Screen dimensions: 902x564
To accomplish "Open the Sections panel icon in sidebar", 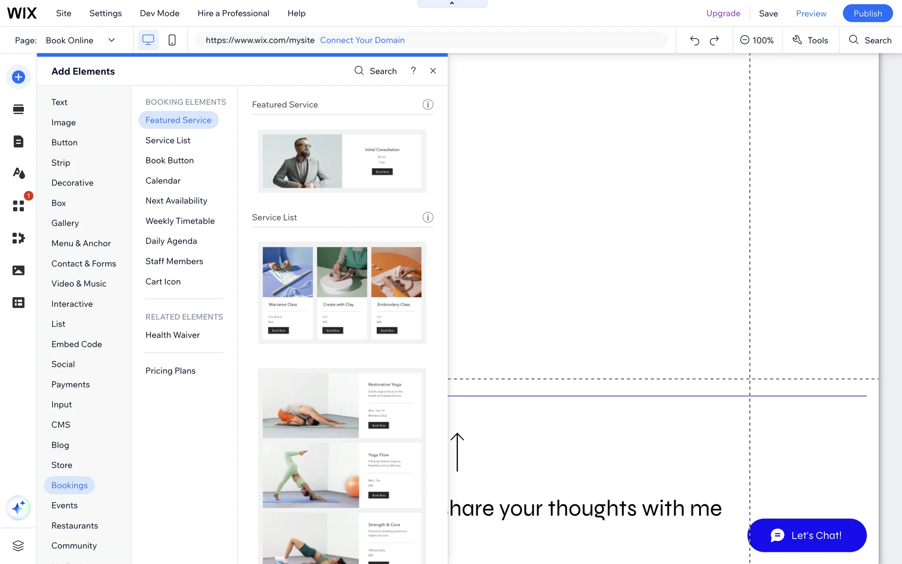I will point(18,110).
